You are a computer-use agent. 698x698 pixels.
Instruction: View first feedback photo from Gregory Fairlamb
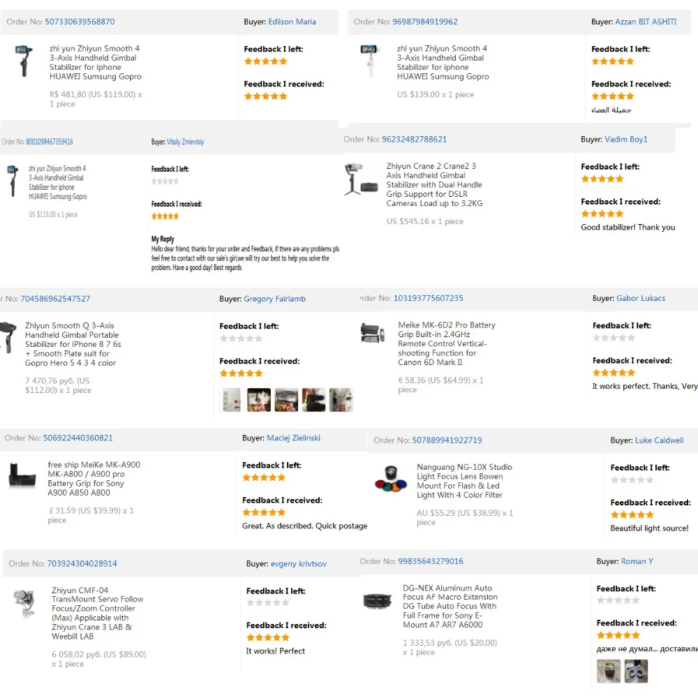pyautogui.click(x=230, y=400)
